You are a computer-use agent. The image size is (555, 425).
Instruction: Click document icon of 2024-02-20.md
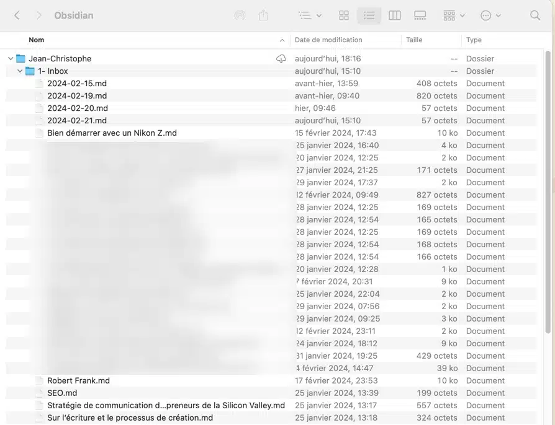coord(39,108)
